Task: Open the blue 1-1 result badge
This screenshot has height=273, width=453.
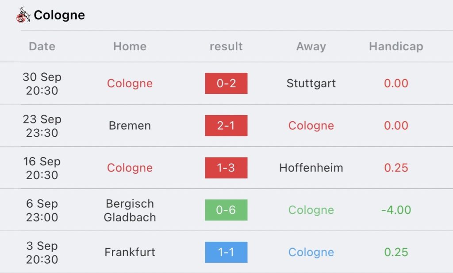Action: [x=226, y=252]
